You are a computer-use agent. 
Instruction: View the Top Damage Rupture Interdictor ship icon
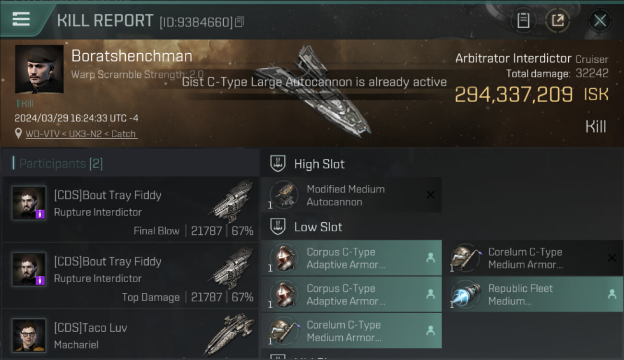point(233,269)
